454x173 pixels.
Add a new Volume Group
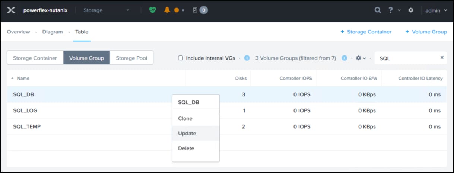click(x=426, y=32)
